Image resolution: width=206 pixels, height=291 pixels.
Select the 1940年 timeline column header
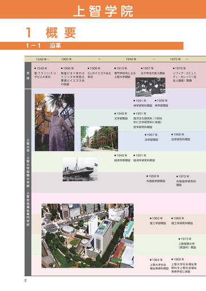(x=131, y=59)
